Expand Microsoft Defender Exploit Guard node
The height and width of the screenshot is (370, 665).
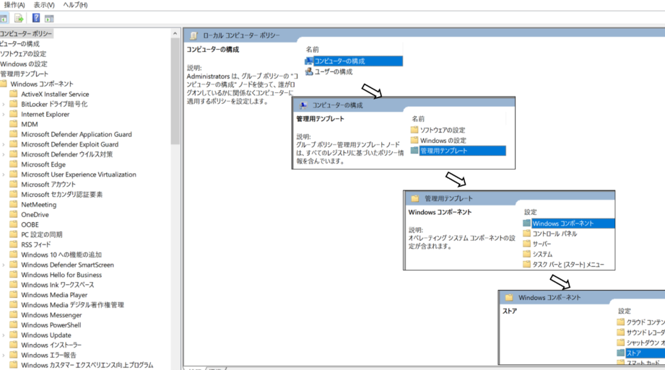click(4, 144)
